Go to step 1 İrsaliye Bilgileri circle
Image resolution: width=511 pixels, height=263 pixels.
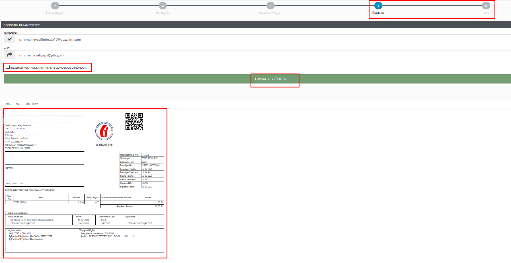point(55,6)
